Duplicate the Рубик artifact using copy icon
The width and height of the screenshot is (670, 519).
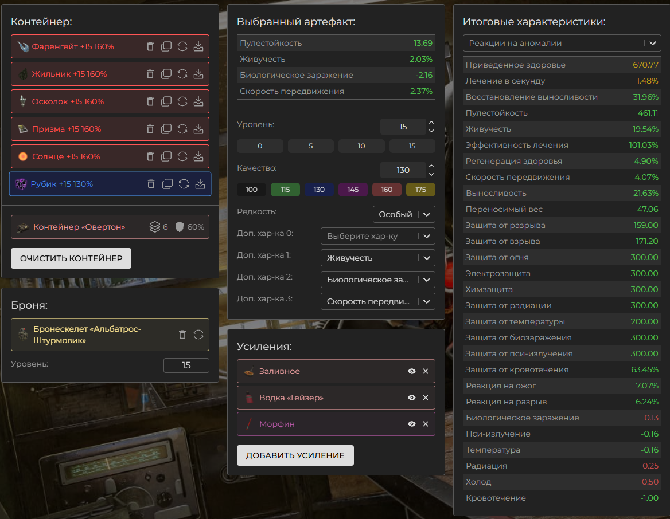click(x=167, y=184)
